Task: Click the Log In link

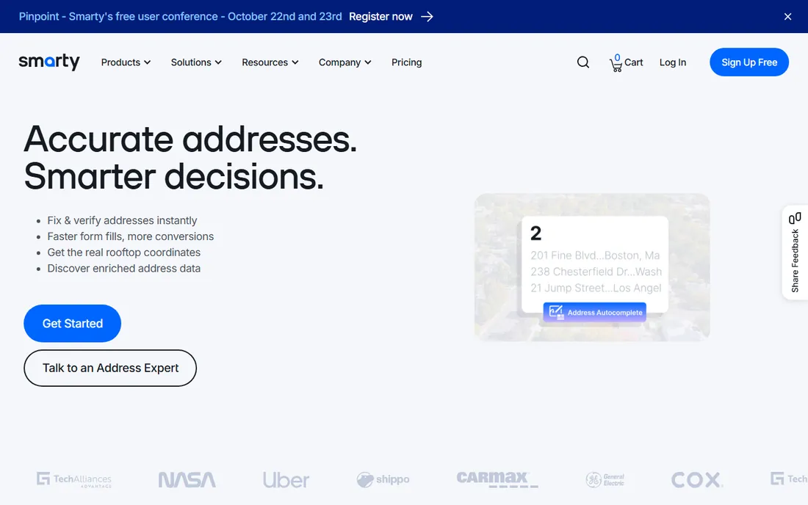Action: (x=672, y=62)
